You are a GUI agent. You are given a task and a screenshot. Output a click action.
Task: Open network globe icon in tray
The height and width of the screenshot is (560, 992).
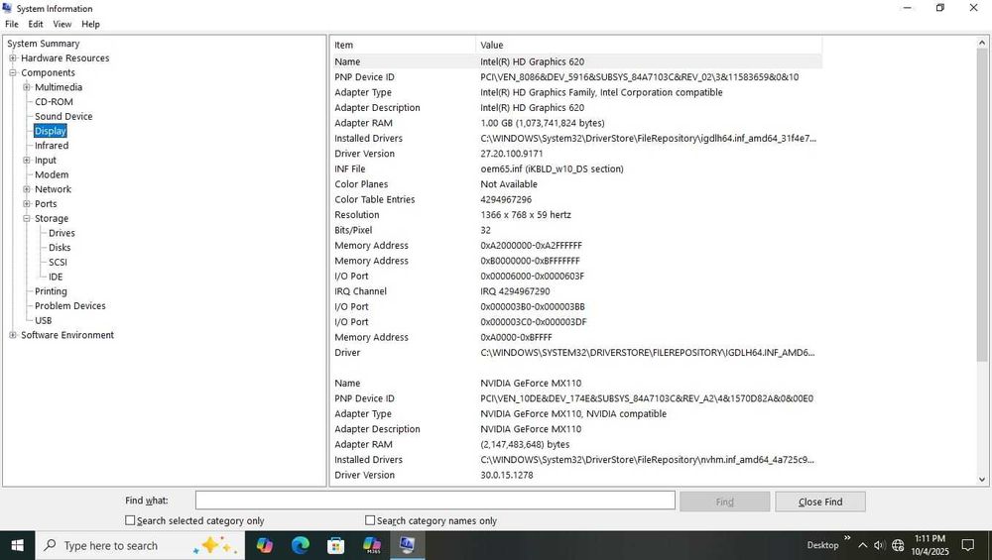click(x=898, y=545)
